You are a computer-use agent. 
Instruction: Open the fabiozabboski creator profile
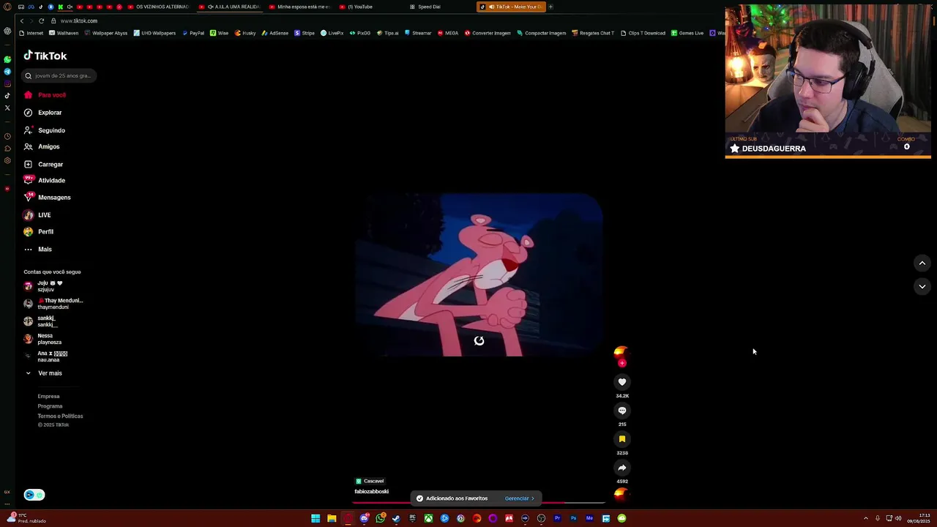371,492
